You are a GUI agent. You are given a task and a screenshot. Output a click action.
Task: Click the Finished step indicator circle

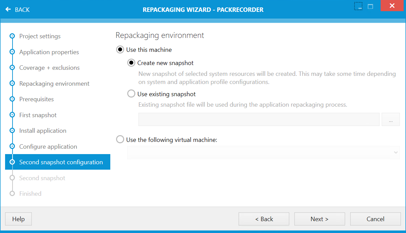(12, 193)
